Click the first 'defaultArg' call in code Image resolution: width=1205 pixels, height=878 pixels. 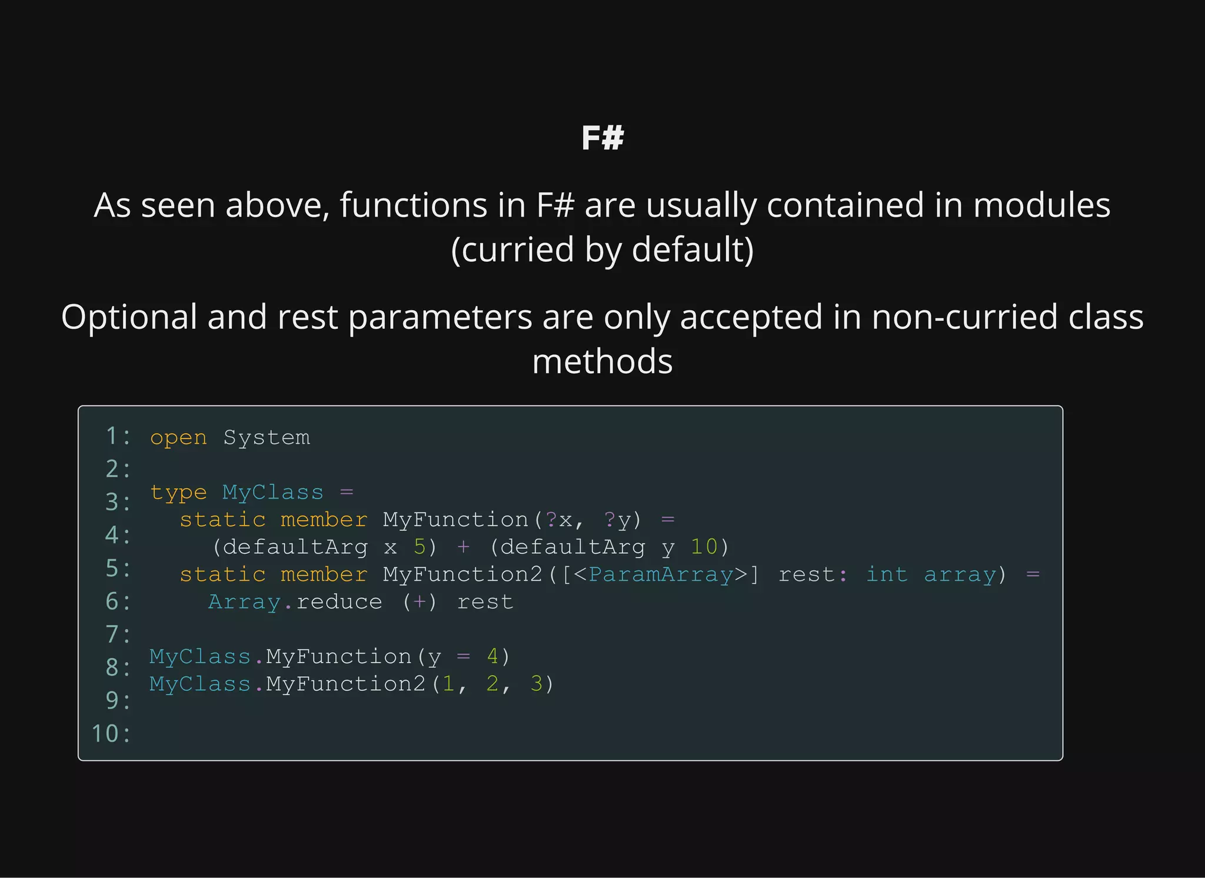[295, 547]
